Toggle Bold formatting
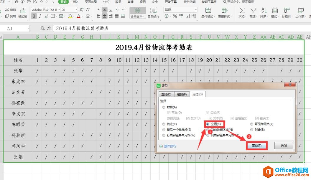 click(34, 16)
